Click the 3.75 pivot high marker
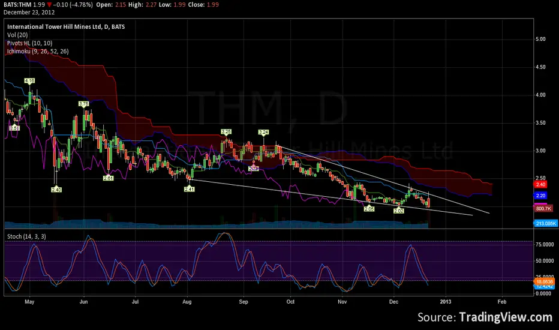 (x=84, y=104)
